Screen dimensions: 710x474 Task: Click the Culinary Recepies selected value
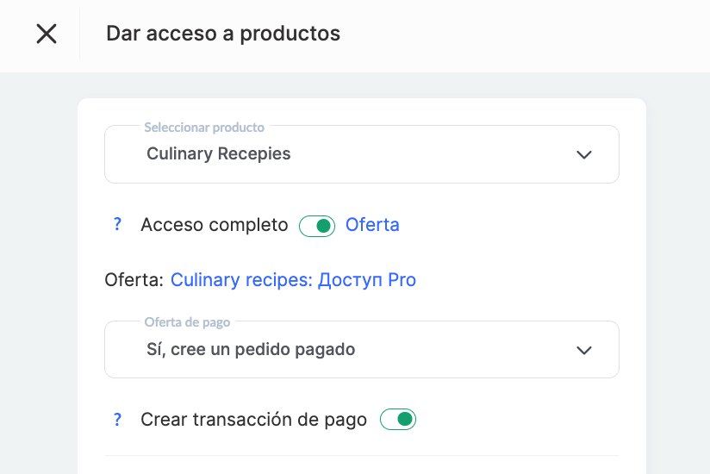click(x=219, y=154)
